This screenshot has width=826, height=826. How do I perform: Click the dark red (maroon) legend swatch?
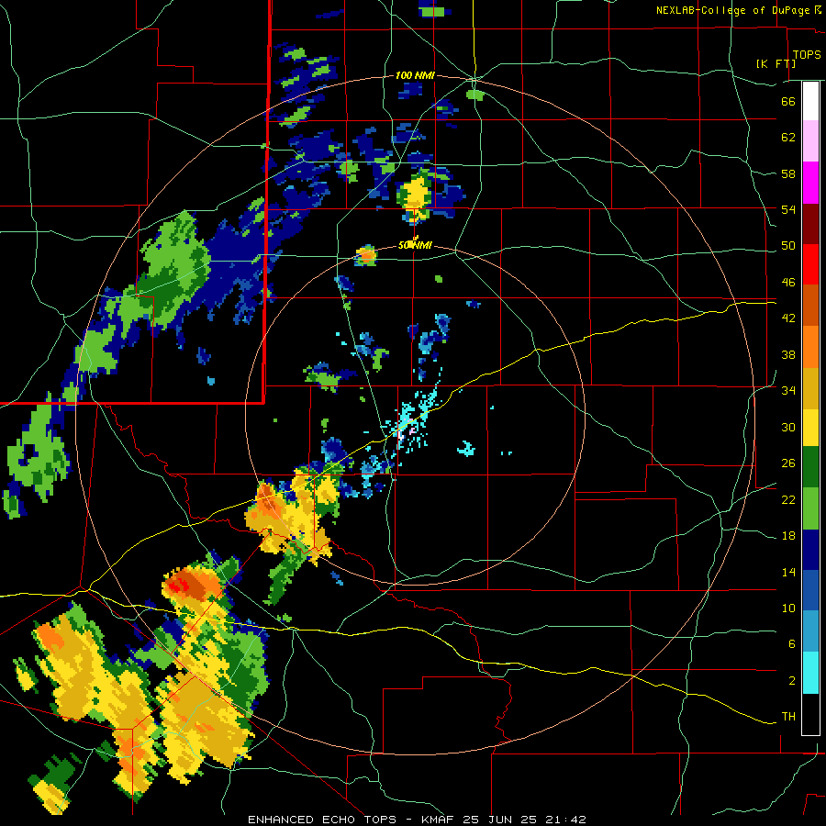(x=810, y=224)
